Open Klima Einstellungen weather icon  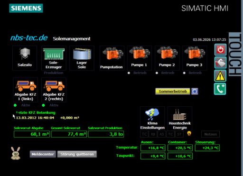pyautogui.click(x=152, y=119)
